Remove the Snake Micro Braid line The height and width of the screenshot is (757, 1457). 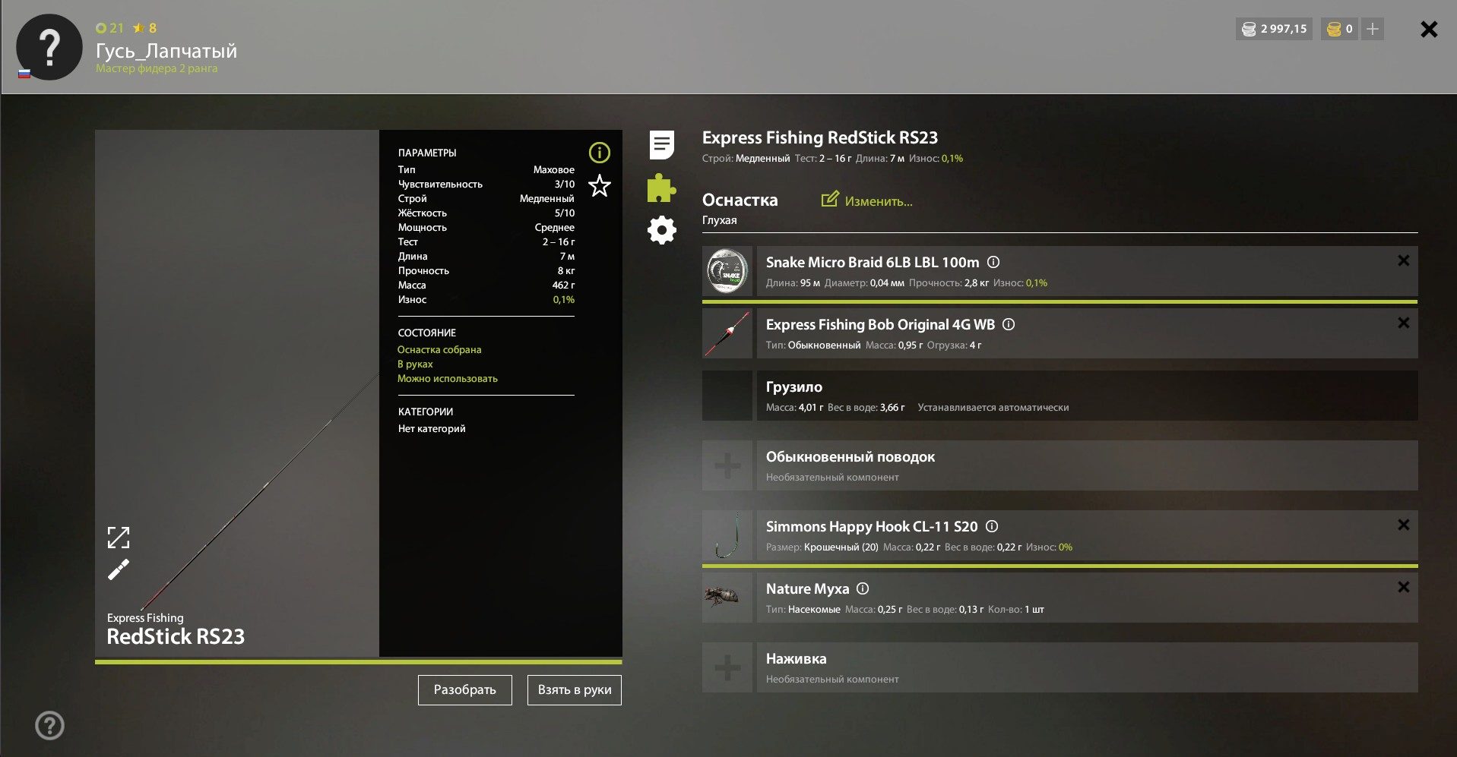click(1404, 260)
